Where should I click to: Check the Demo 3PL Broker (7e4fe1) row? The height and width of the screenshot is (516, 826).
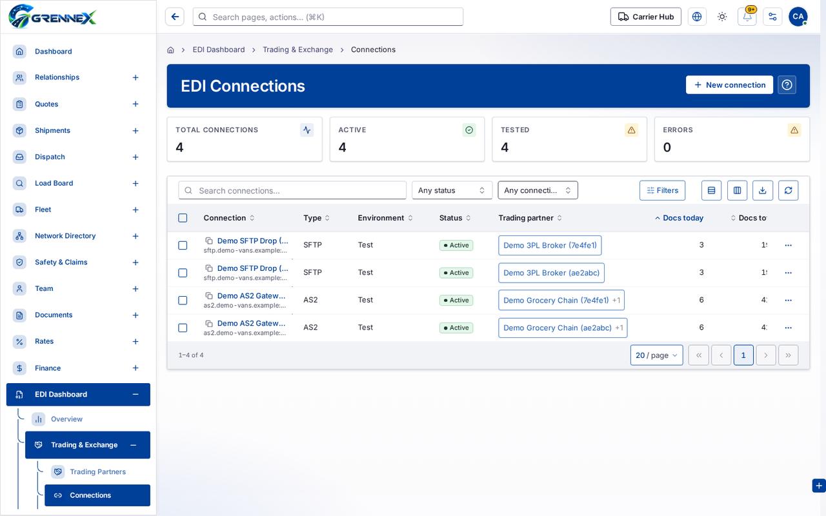[x=183, y=245]
